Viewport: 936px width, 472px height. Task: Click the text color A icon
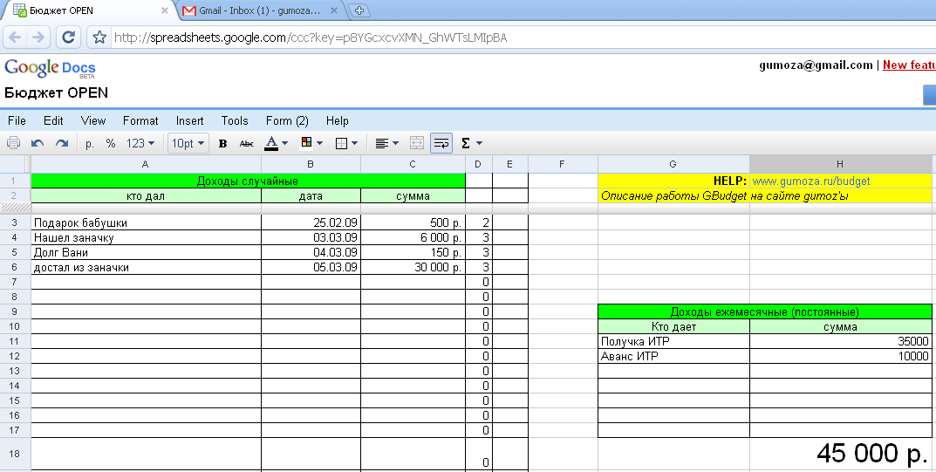pos(271,143)
